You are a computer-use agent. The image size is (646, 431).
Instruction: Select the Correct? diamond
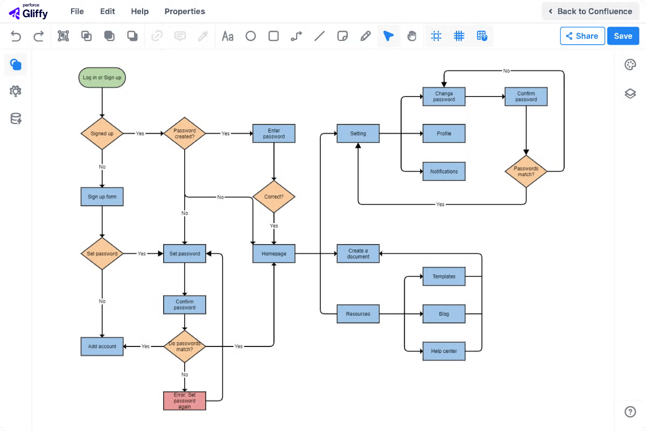click(274, 197)
